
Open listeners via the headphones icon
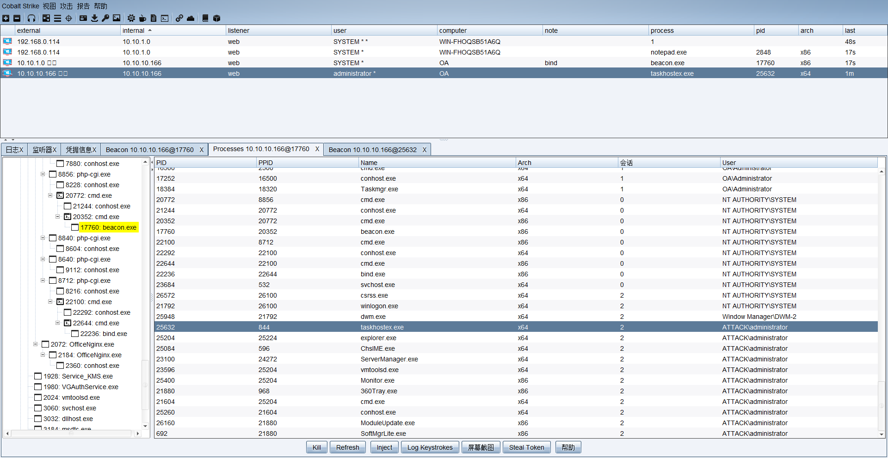(x=31, y=18)
